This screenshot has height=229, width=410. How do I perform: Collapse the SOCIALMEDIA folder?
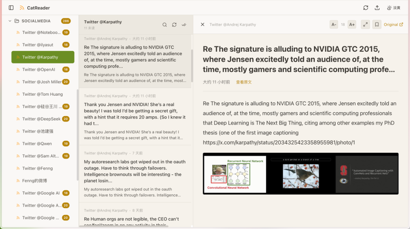(10, 21)
